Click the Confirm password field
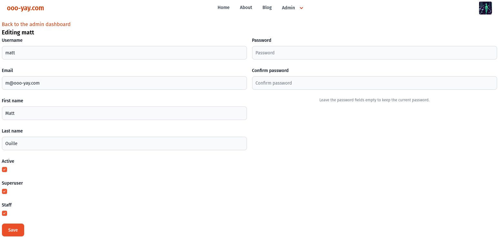The image size is (500, 239). (374, 83)
